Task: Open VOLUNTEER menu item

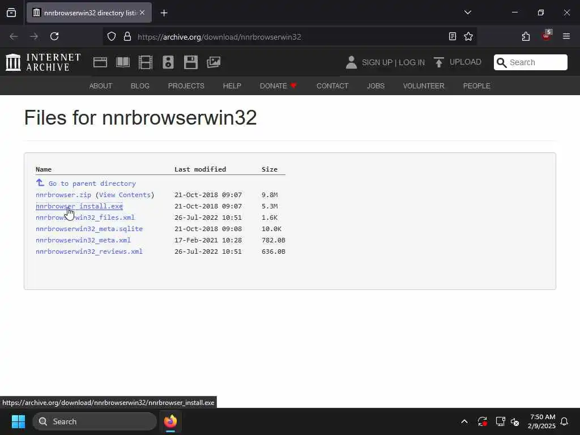Action: coord(424,86)
